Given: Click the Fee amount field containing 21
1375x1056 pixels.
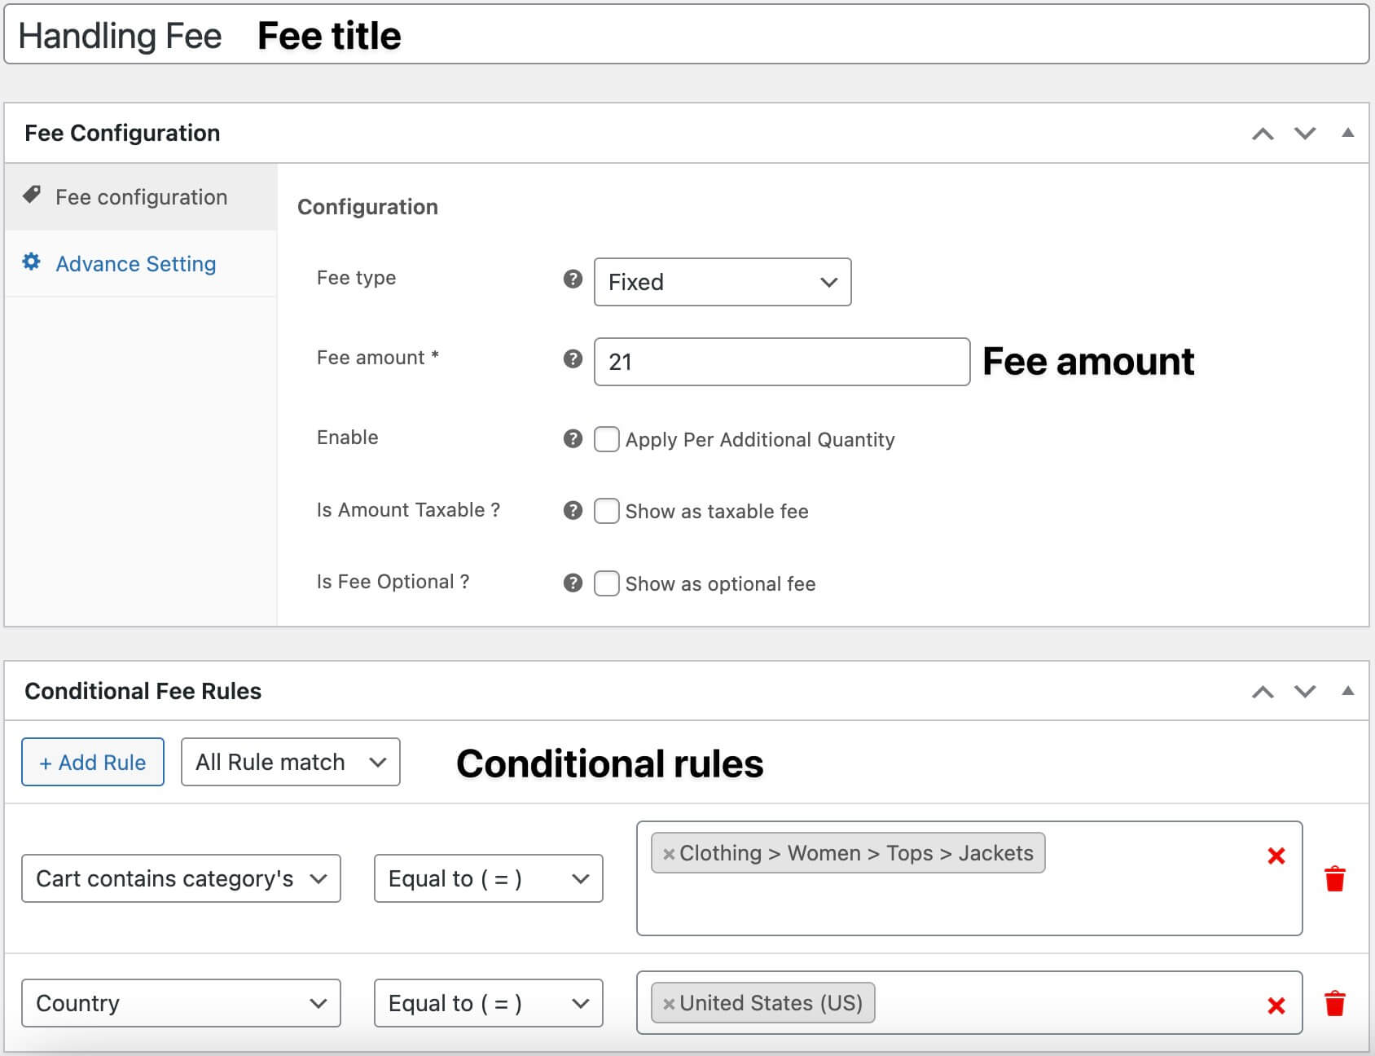Looking at the screenshot, I should (x=780, y=362).
